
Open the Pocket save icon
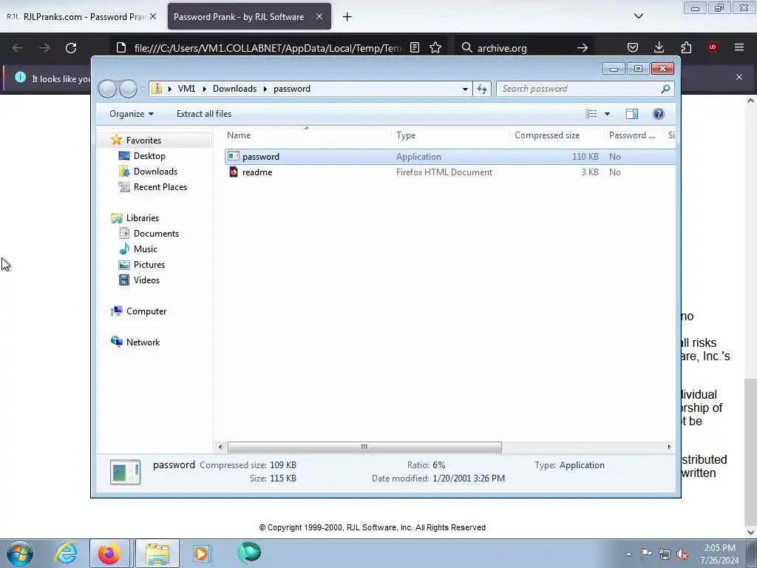633,47
